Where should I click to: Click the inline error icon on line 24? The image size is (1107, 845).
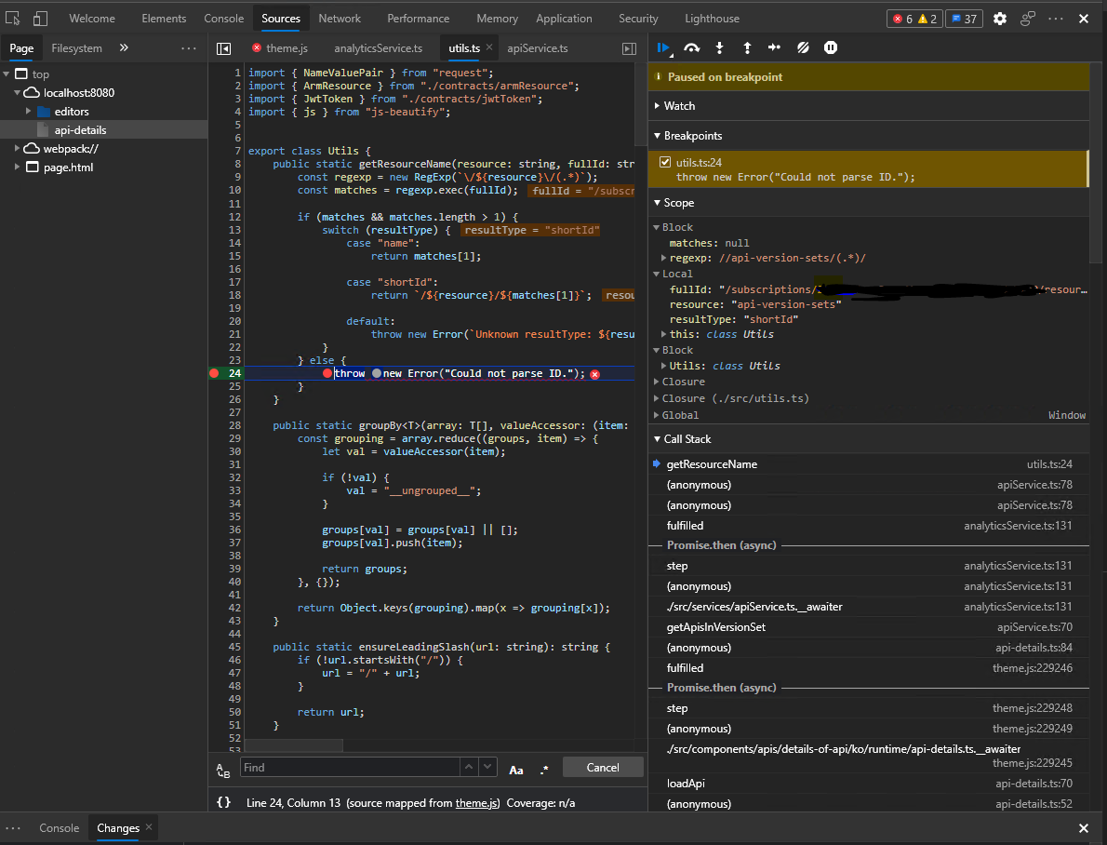[x=595, y=374]
